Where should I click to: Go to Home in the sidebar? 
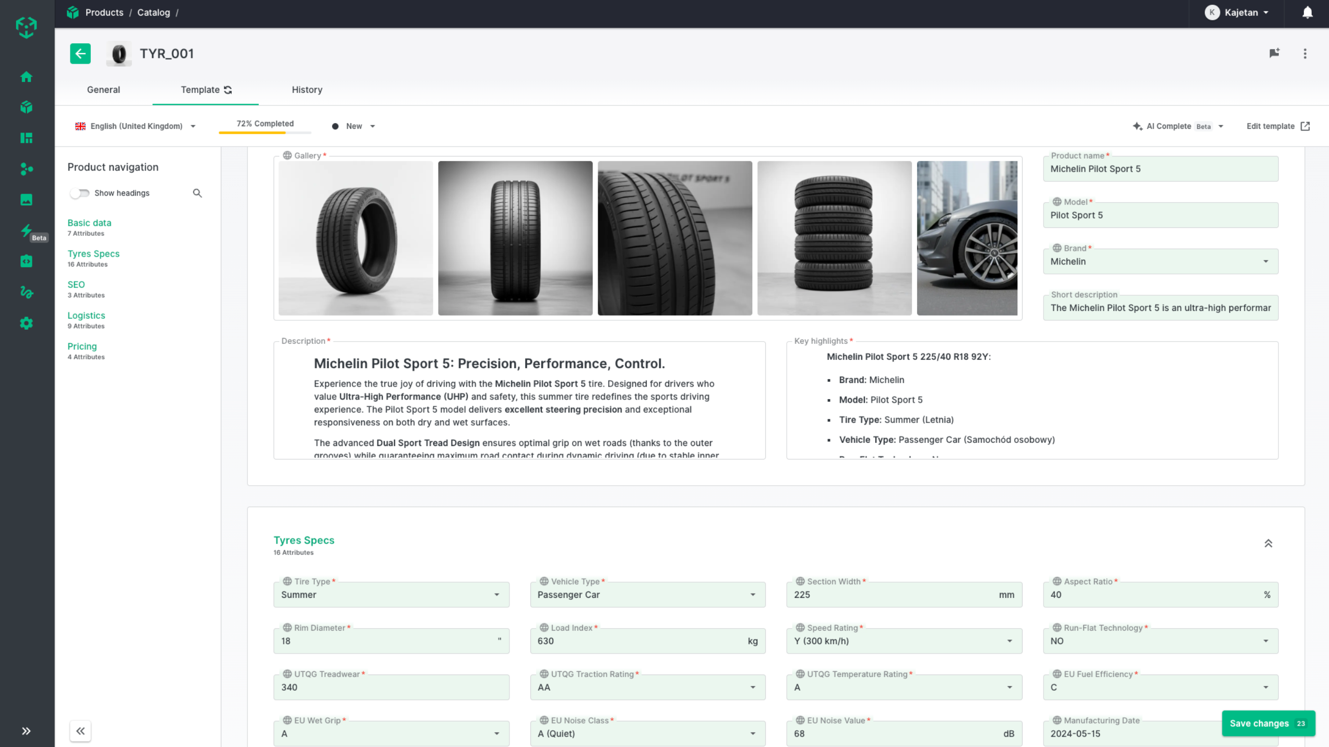click(26, 77)
